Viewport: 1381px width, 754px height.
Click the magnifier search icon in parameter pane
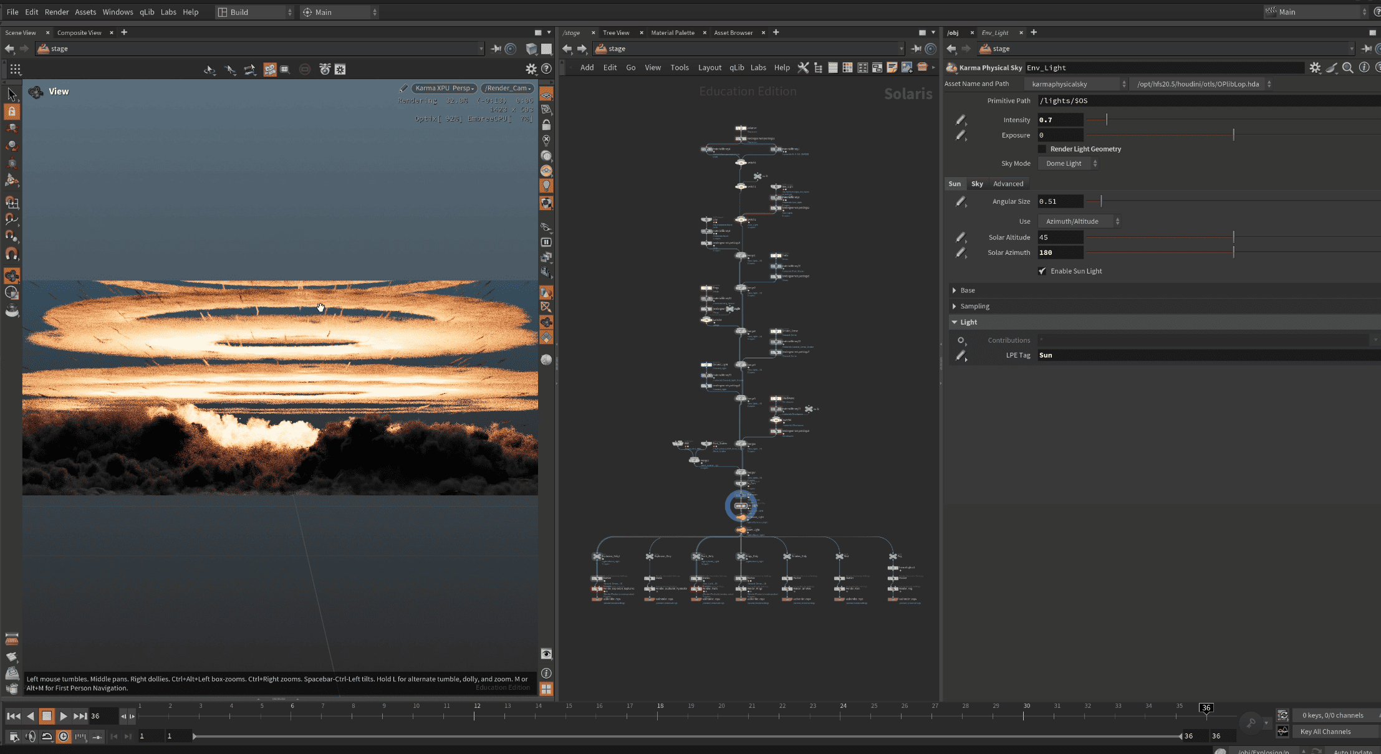click(x=1348, y=68)
